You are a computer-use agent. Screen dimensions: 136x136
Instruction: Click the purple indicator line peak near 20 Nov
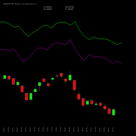tap(70, 40)
